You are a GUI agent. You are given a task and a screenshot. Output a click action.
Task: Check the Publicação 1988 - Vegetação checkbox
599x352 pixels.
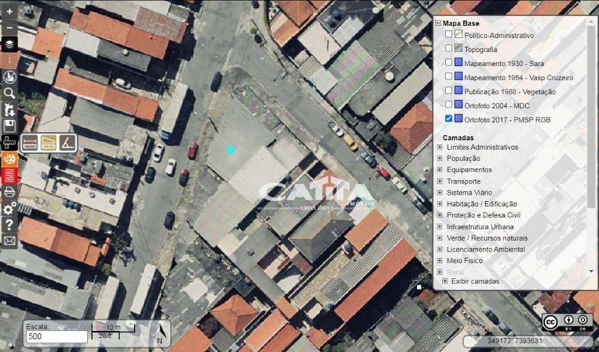449,90
